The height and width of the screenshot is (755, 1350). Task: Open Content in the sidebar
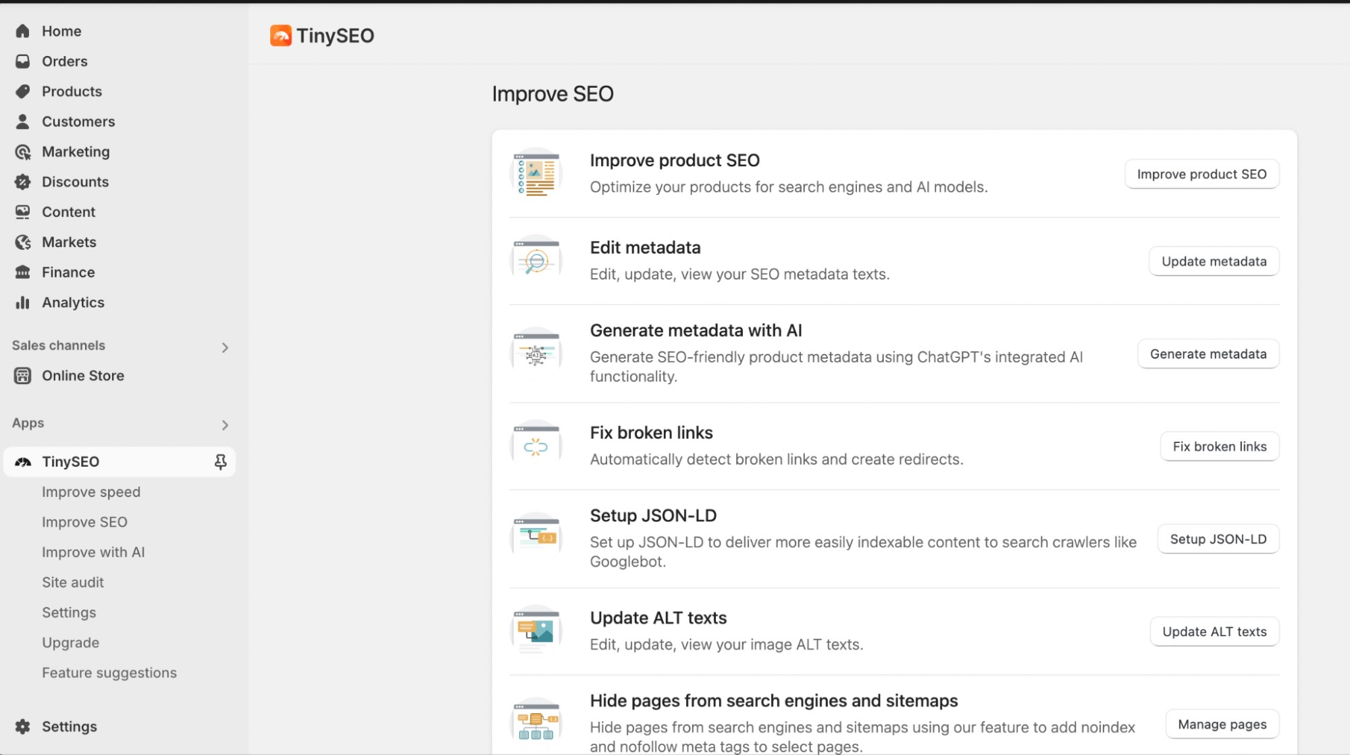(x=68, y=212)
